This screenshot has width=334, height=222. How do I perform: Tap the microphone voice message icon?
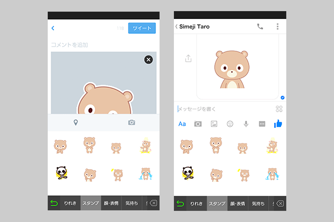pos(246,124)
